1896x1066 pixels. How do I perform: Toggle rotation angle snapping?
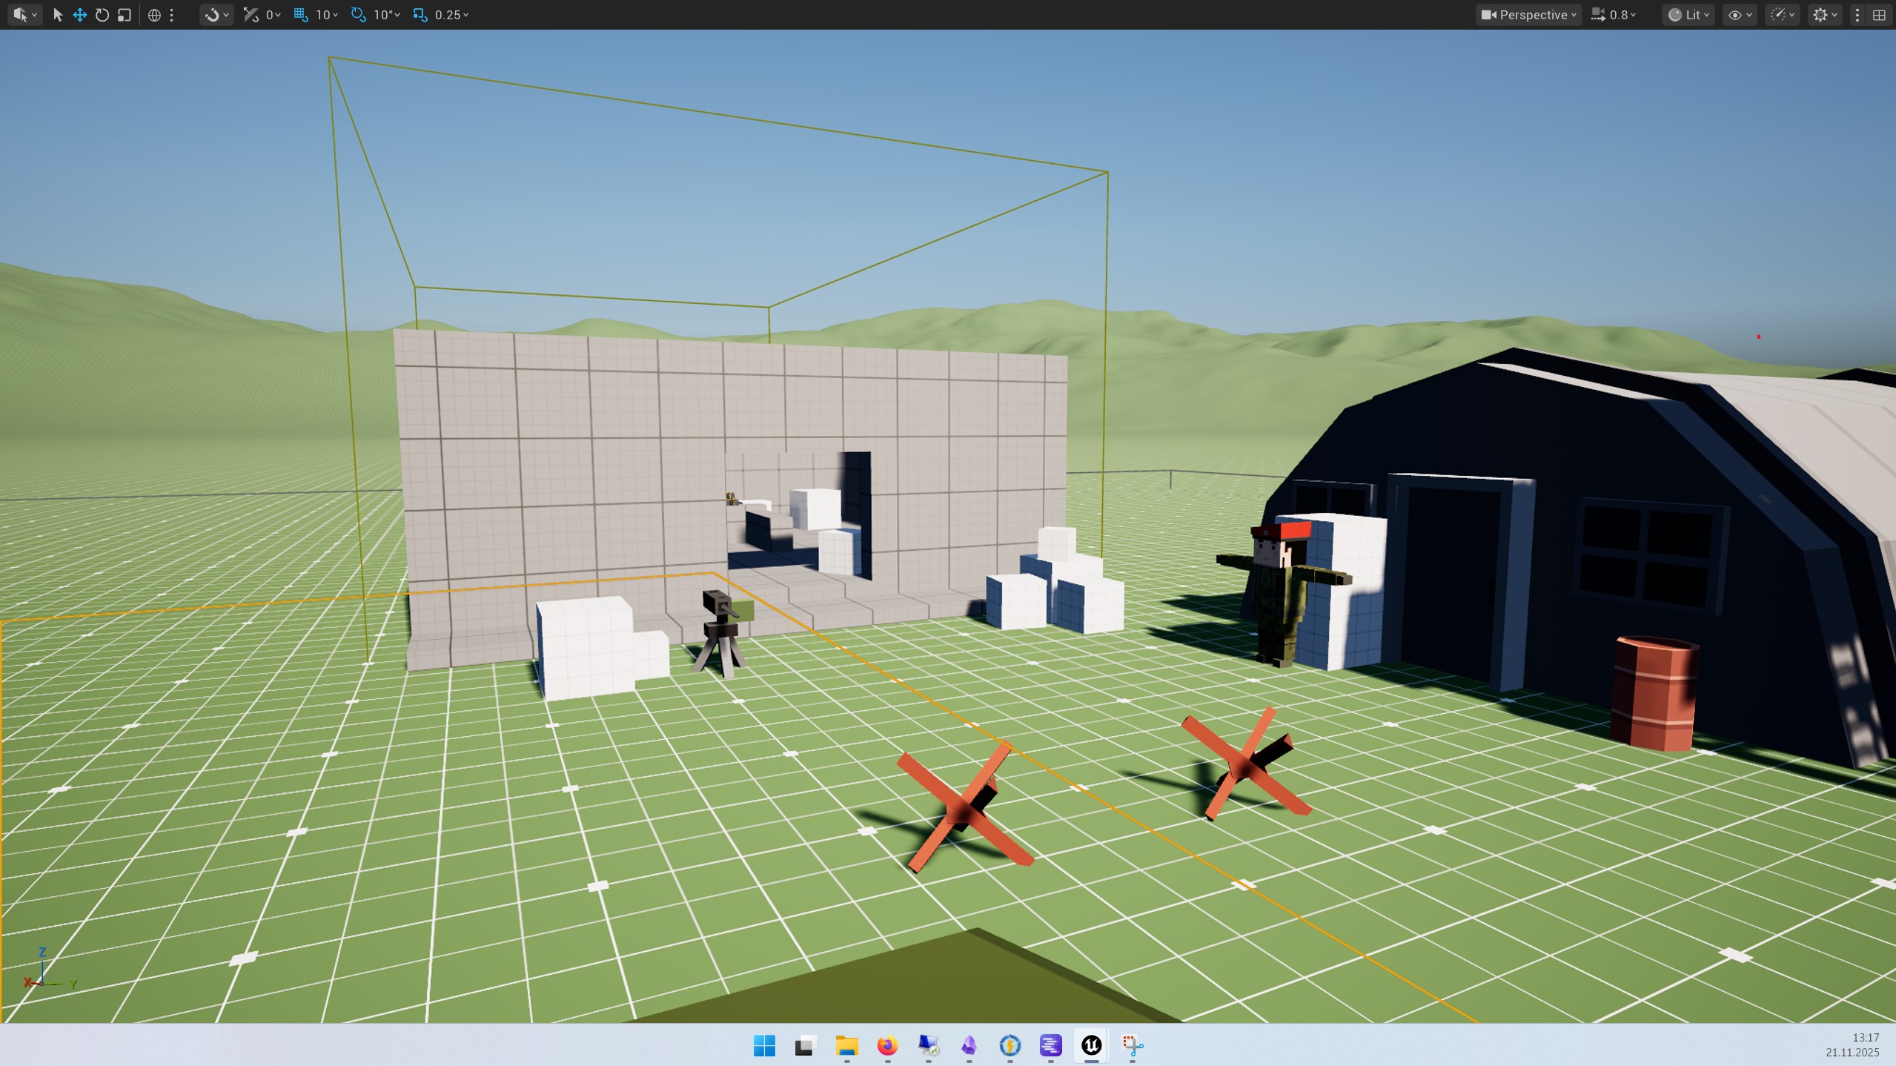(359, 15)
